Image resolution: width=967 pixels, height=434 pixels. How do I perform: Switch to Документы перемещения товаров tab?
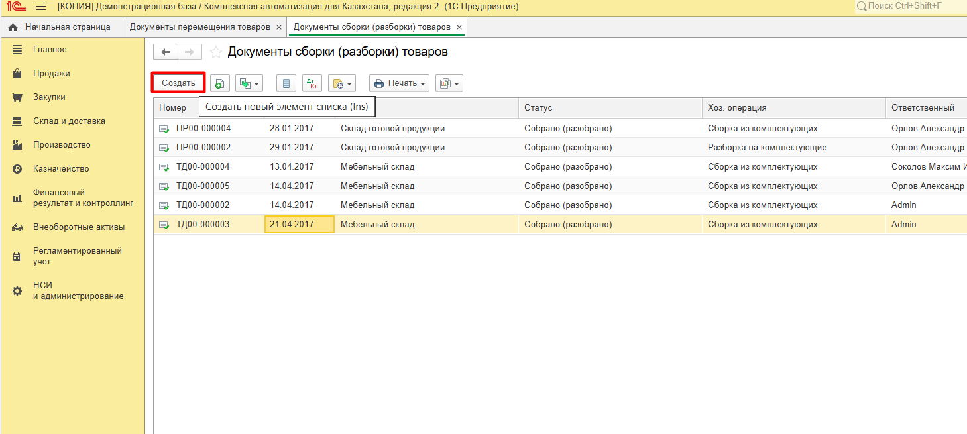(x=199, y=27)
